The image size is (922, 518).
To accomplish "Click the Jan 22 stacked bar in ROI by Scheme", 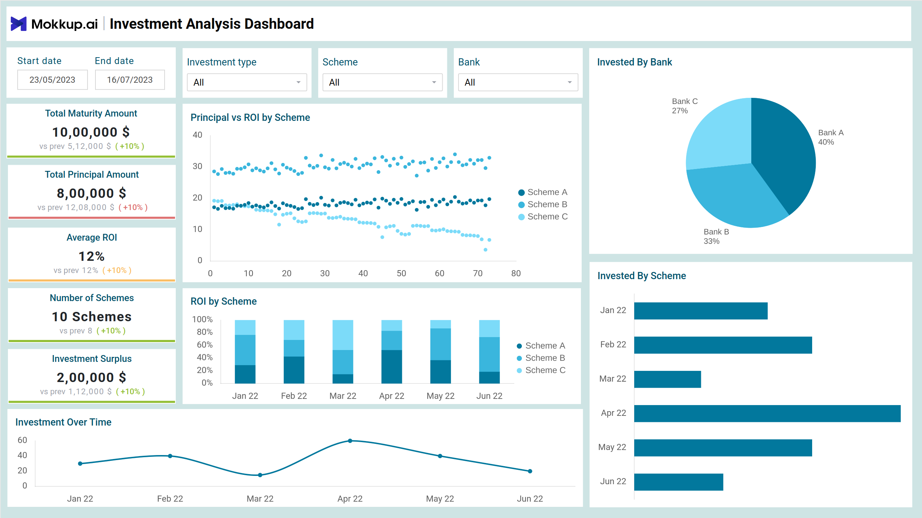I will (x=245, y=352).
